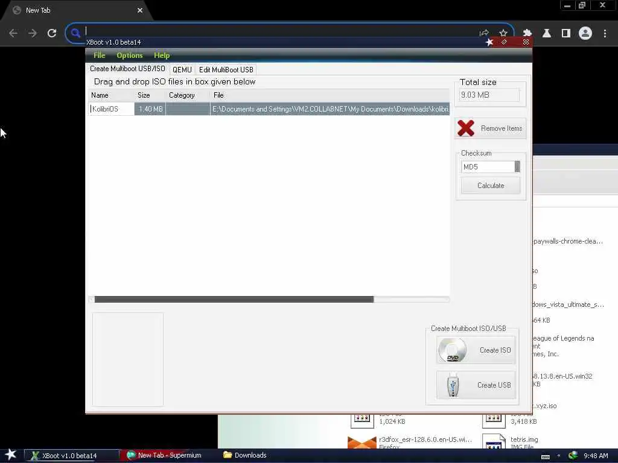Image resolution: width=618 pixels, height=463 pixels.
Task: Select paywalls-chrome-clea… item in Downloads
Action: 568,241
